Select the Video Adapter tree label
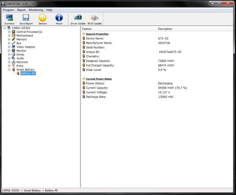236x195 pixels. [26, 47]
